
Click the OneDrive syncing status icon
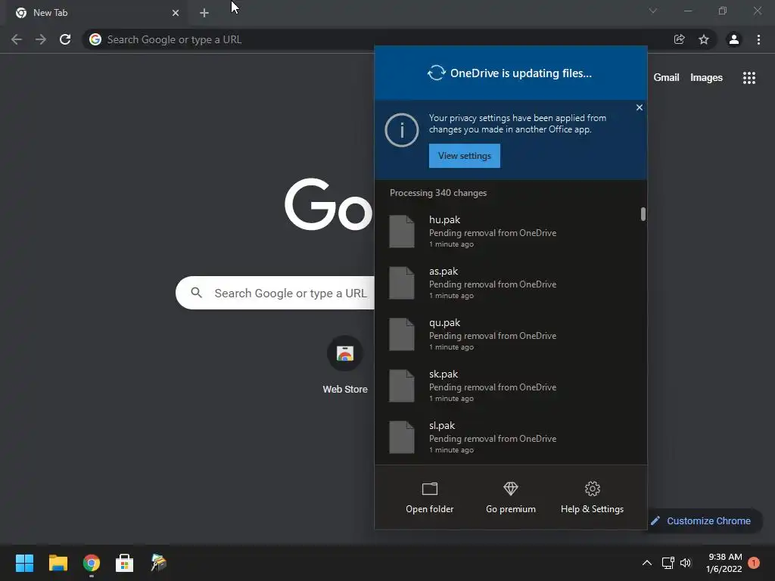(437, 73)
